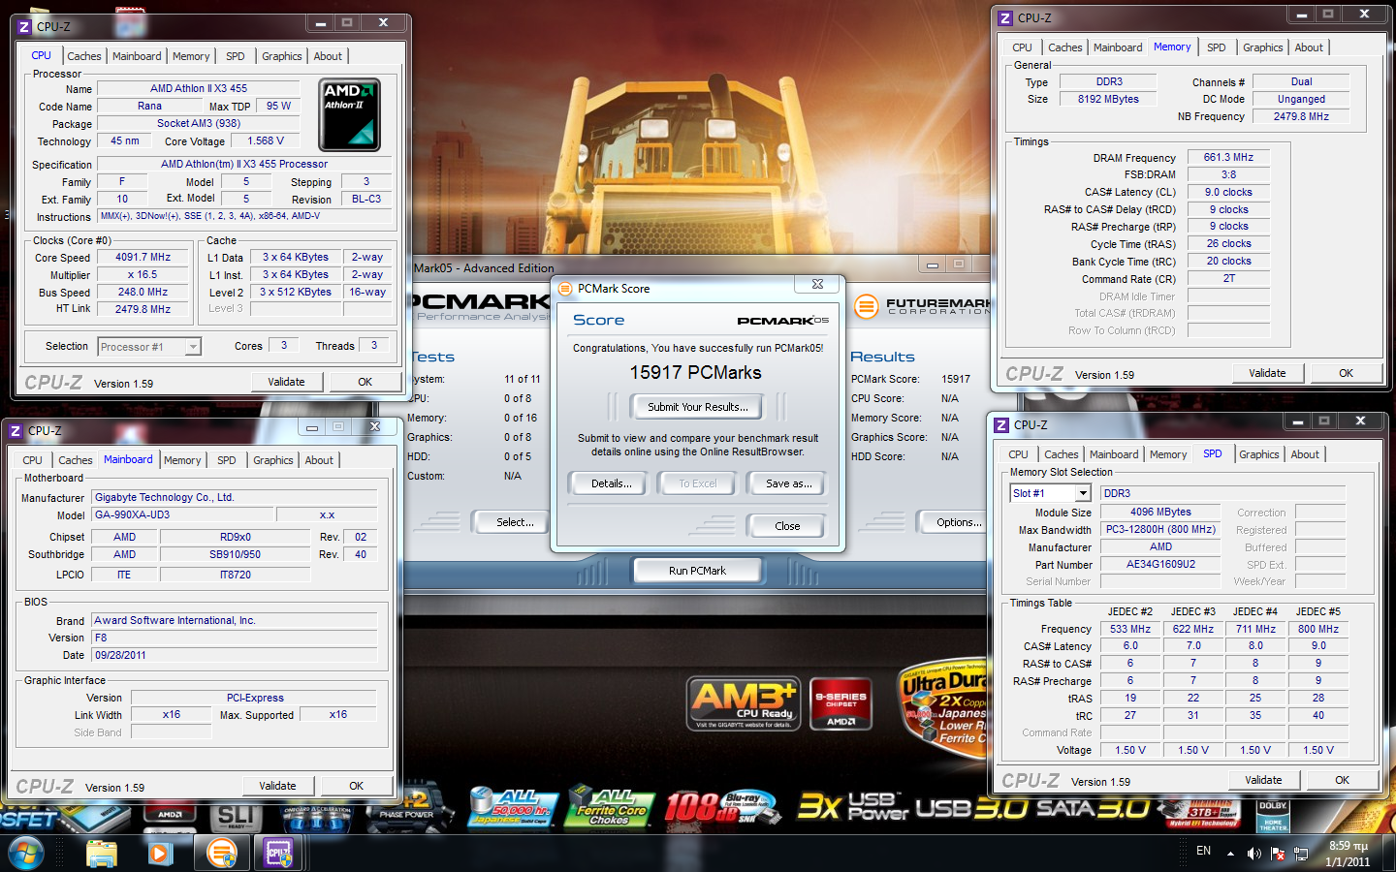Image resolution: width=1396 pixels, height=872 pixels.
Task: Click OK in the Mainboard CPU-Z window
Action: coord(356,786)
